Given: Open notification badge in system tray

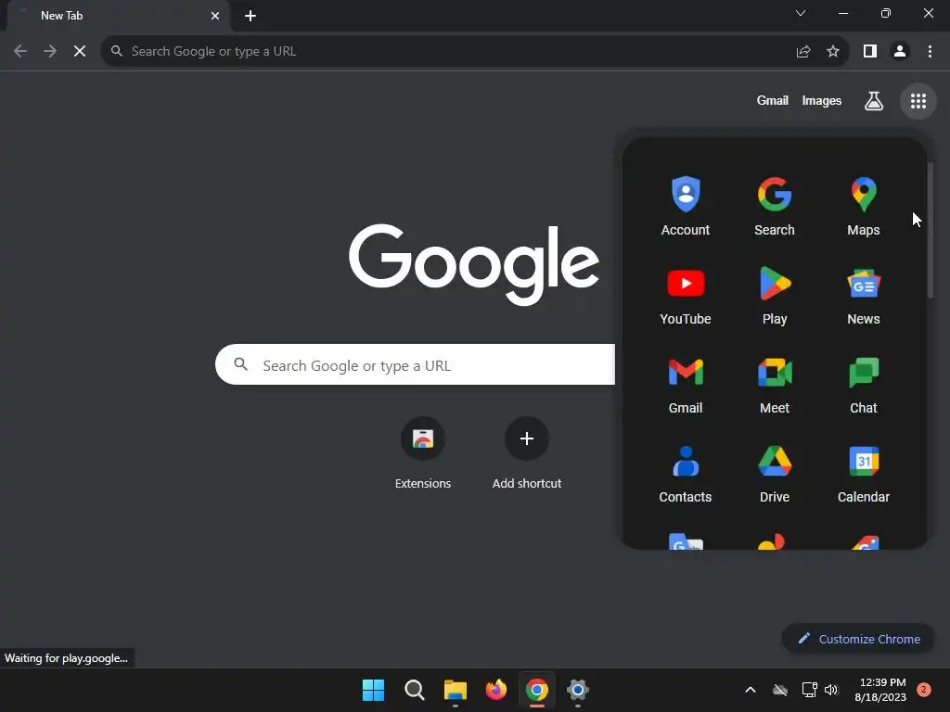Looking at the screenshot, I should coord(923,690).
